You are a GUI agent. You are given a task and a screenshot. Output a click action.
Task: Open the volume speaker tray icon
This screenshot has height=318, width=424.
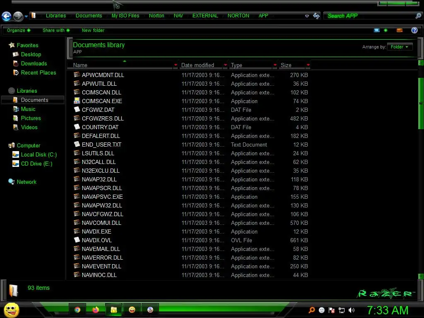pyautogui.click(x=351, y=310)
